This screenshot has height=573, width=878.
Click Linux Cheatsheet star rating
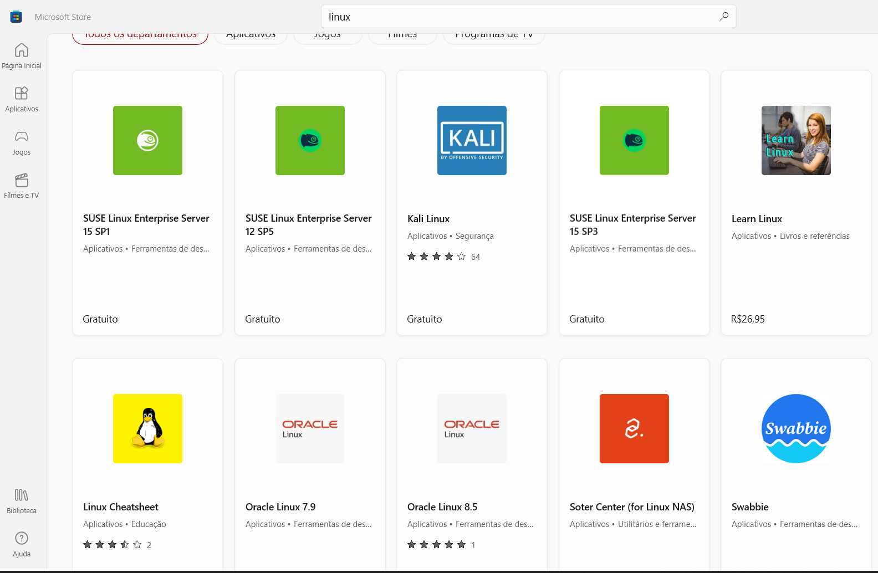coord(118,545)
